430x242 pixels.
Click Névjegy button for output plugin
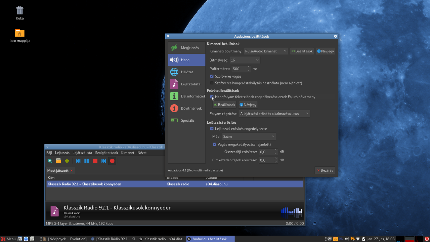point(326,51)
